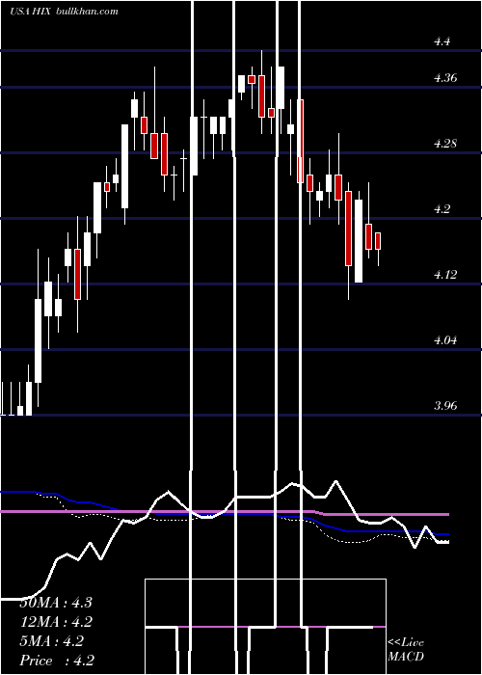Click the 4.36 price axis label

[445, 78]
